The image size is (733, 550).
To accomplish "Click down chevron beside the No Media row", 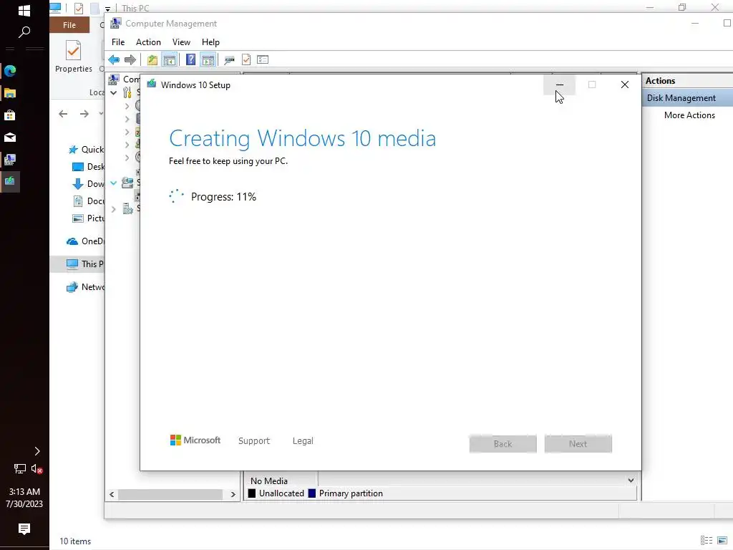I will click(631, 481).
